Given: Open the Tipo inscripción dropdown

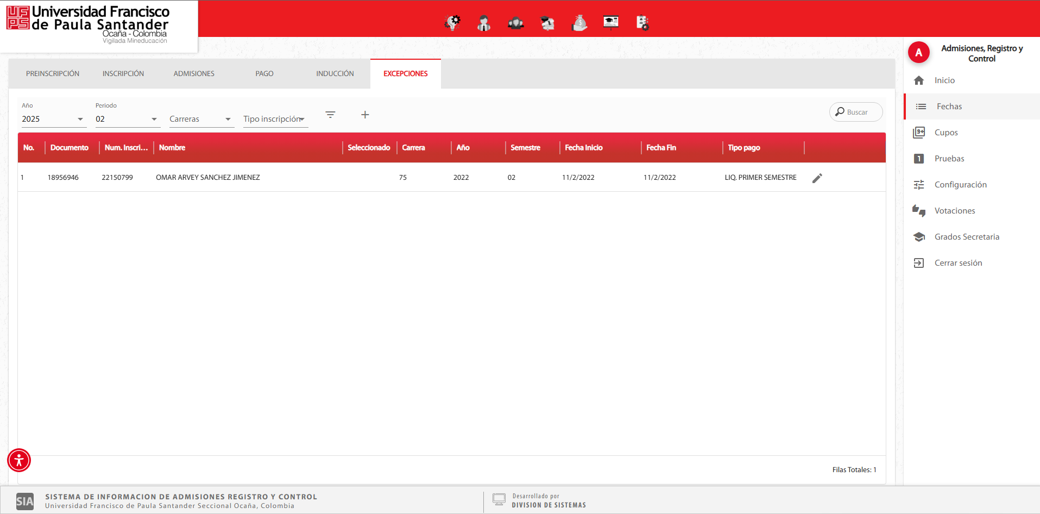Looking at the screenshot, I should click(274, 119).
